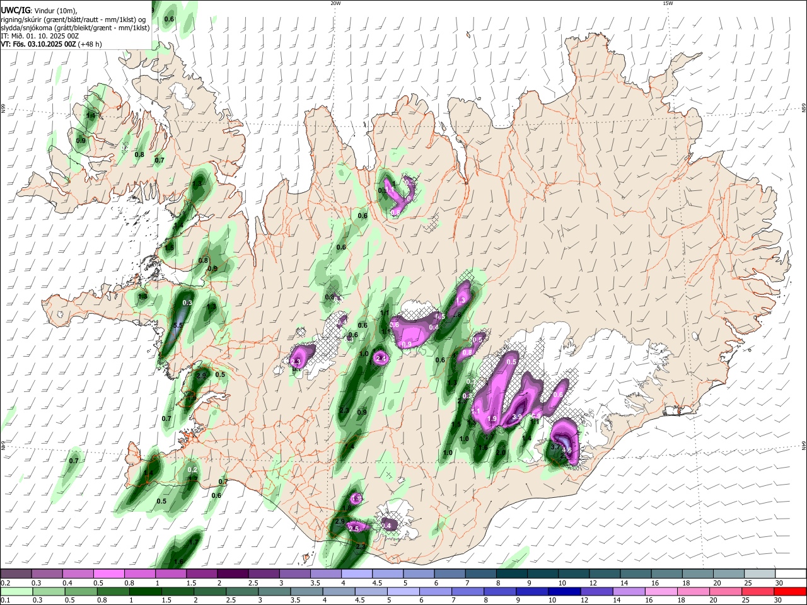Select the violet swatch labeled 12 in rain legend

click(596, 591)
